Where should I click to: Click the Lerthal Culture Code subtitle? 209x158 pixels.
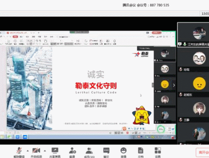(x=96, y=93)
